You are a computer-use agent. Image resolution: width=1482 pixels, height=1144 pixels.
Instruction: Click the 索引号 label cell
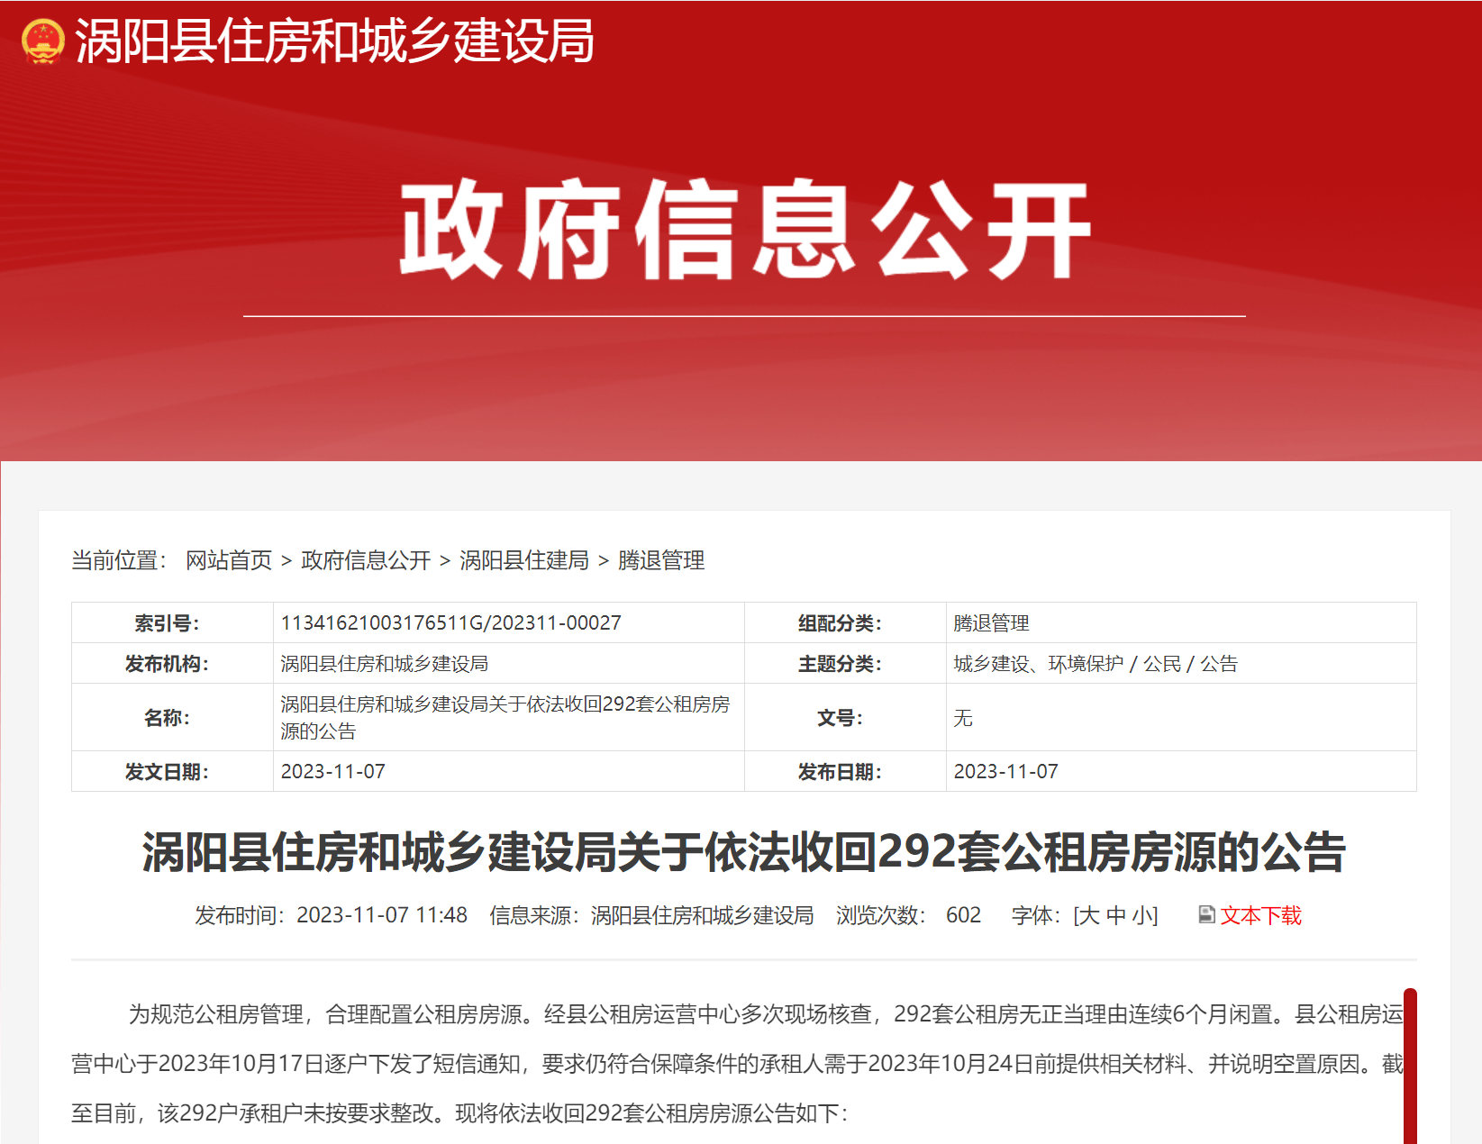pyautogui.click(x=172, y=622)
